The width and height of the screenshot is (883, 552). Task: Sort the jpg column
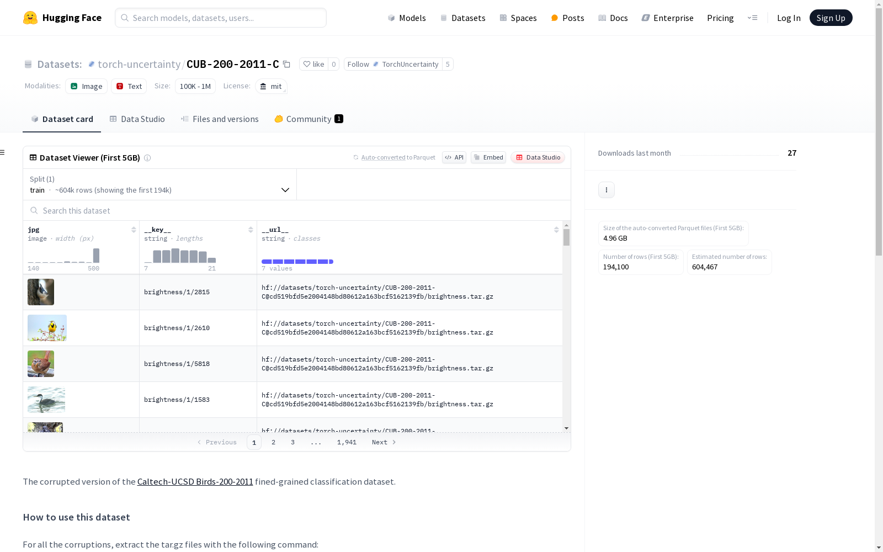tap(134, 230)
